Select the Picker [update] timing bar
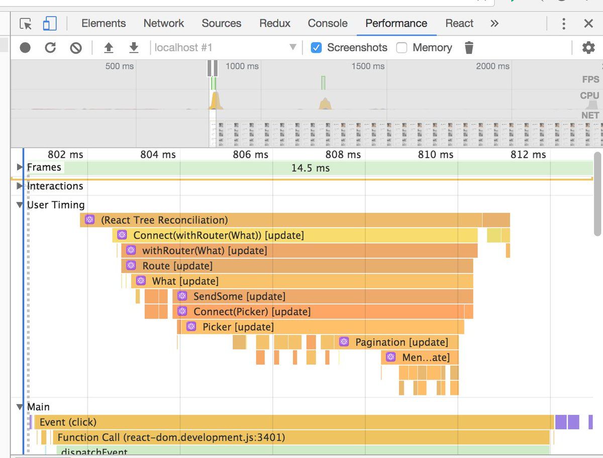The height and width of the screenshot is (458, 603). [321, 327]
